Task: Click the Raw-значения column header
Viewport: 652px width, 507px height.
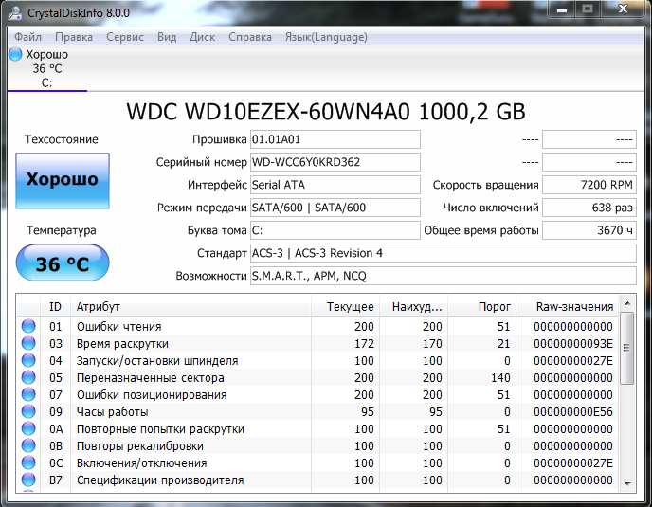Action: pos(568,306)
